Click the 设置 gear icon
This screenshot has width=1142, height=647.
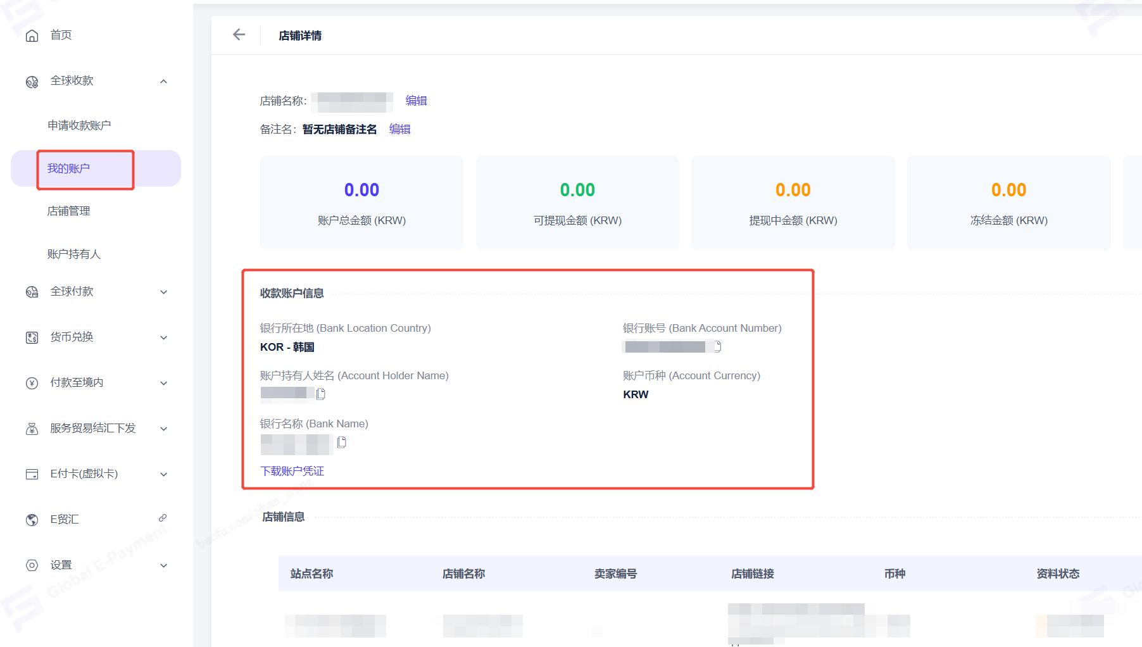click(x=32, y=565)
